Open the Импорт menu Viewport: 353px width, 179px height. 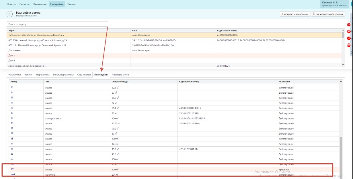pos(72,4)
